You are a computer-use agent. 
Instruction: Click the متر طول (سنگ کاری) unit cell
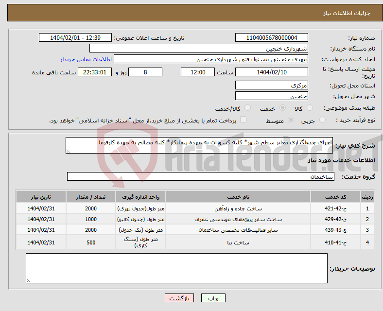[140, 242]
